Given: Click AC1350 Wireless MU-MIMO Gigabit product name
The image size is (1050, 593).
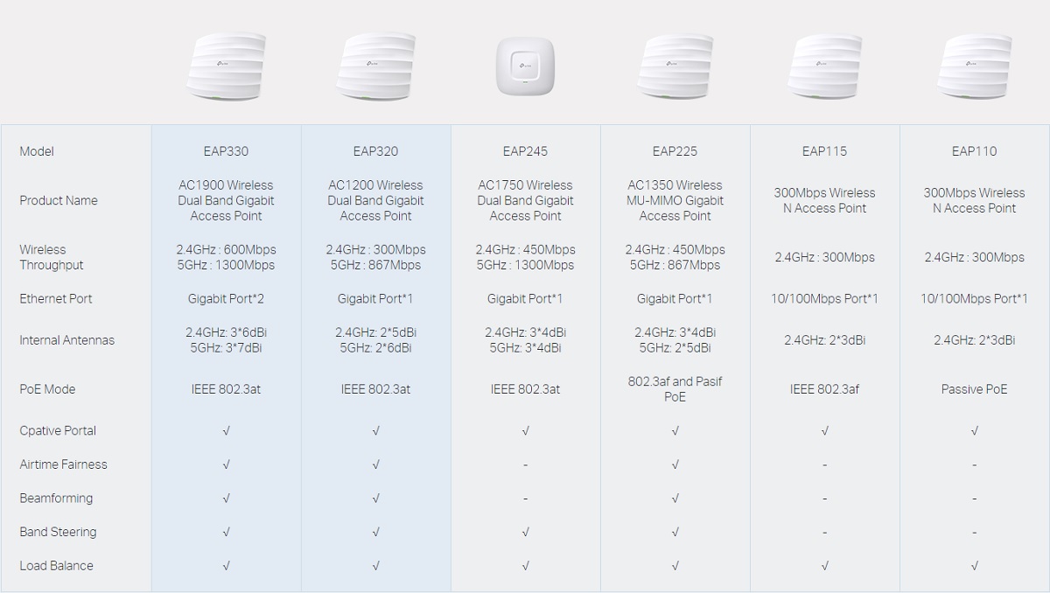Looking at the screenshot, I should click(675, 200).
